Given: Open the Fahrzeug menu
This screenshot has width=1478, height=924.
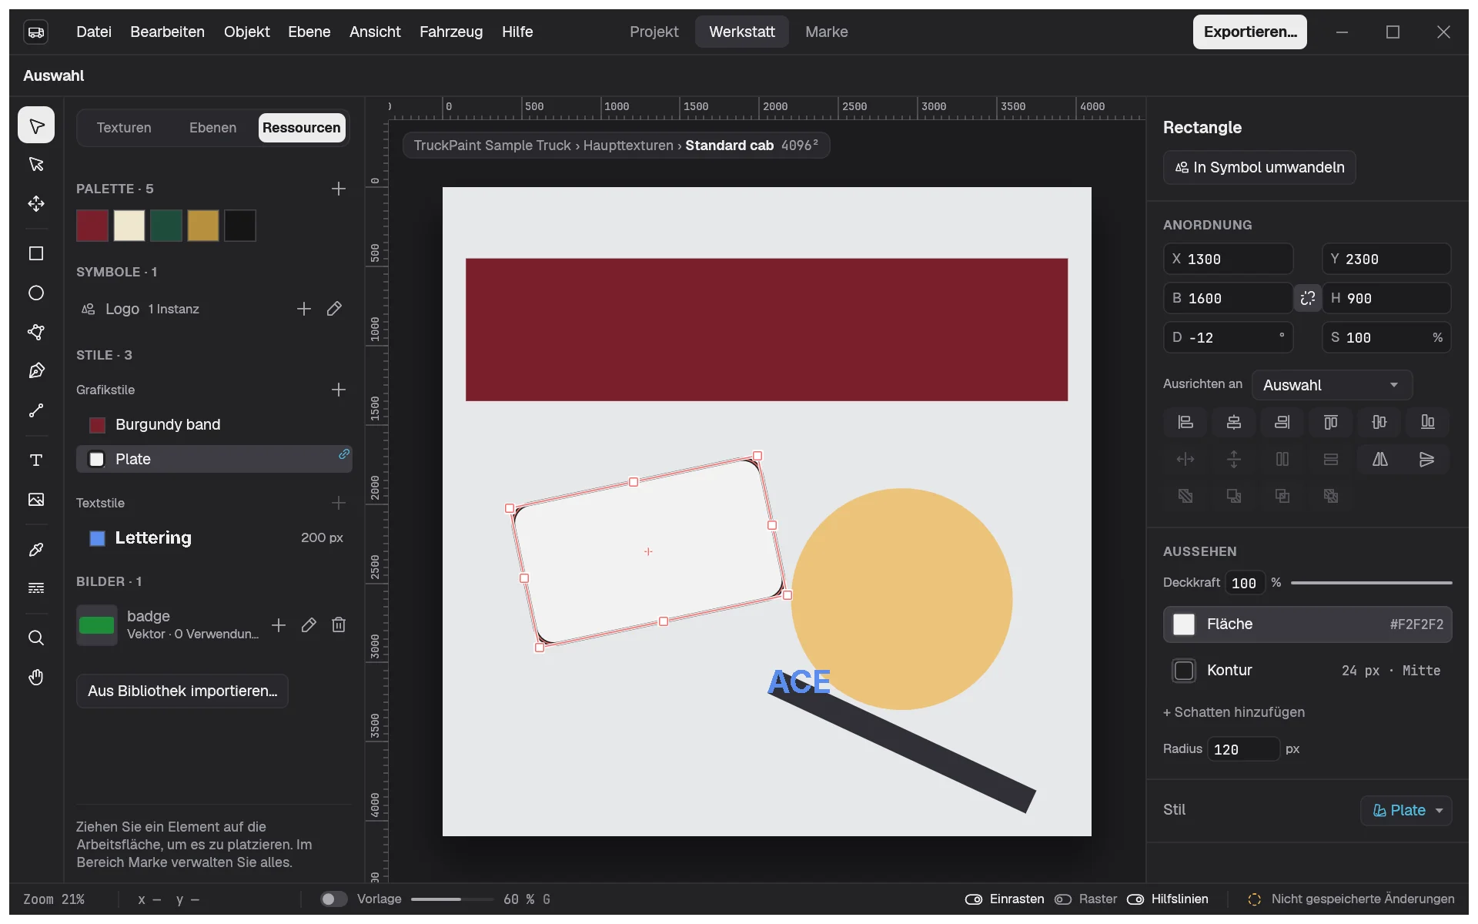Looking at the screenshot, I should (x=451, y=32).
